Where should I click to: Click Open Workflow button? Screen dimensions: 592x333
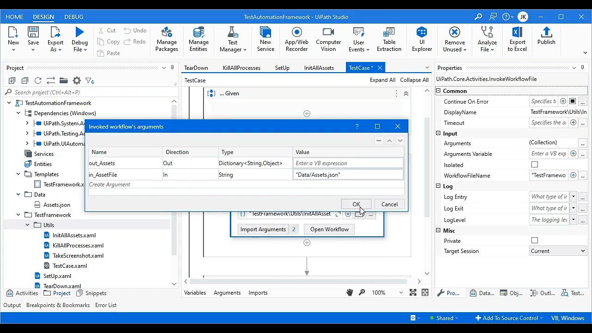pyautogui.click(x=329, y=229)
